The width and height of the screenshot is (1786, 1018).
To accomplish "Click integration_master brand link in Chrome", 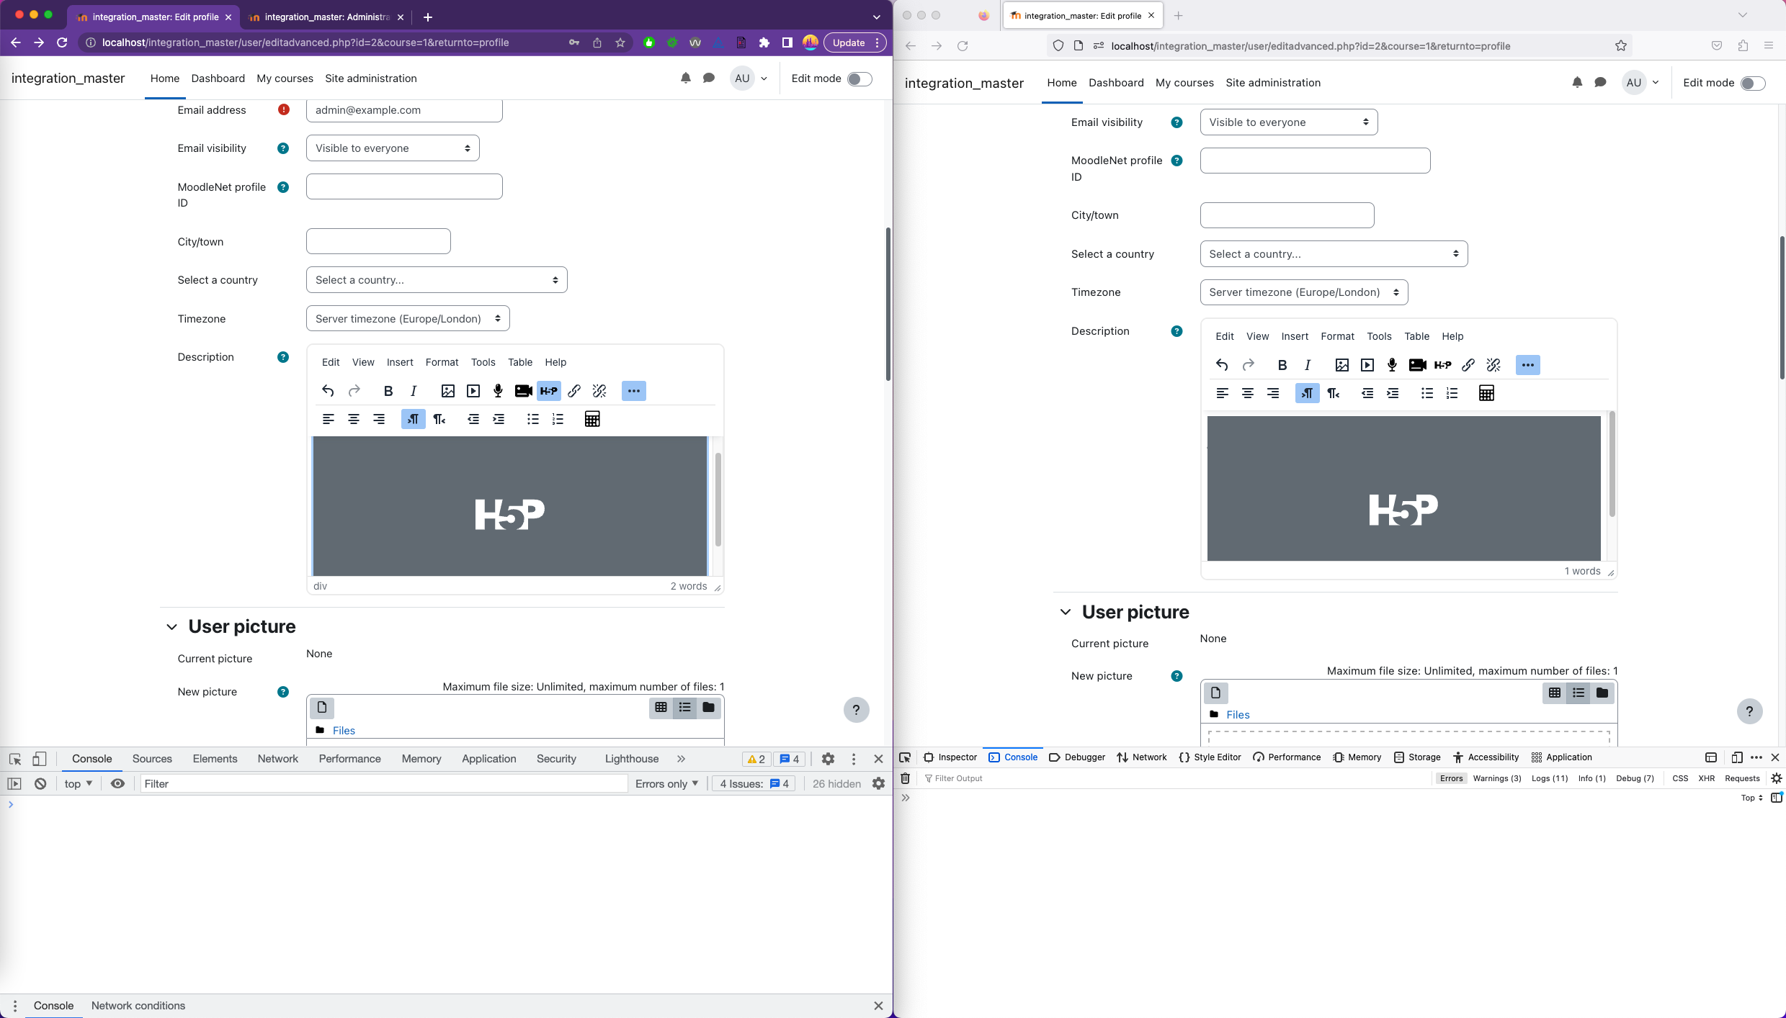I will [68, 78].
